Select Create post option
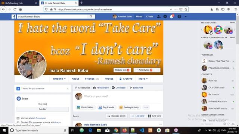 [82, 88]
